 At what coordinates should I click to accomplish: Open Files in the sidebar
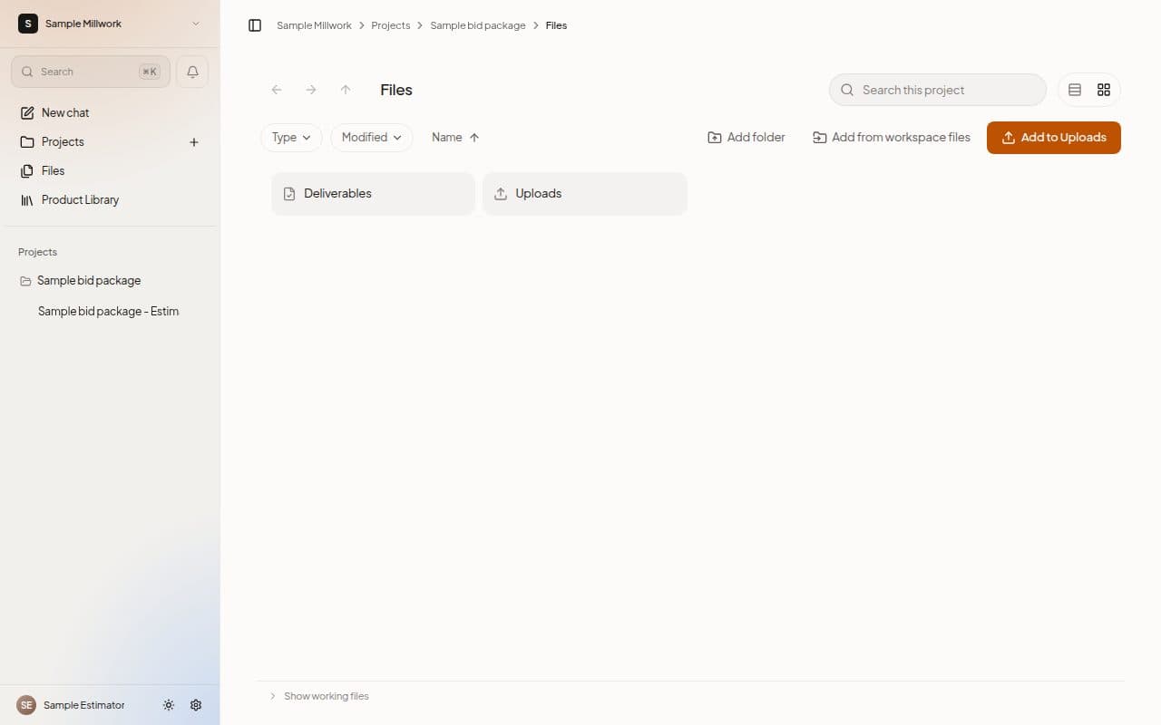54,171
